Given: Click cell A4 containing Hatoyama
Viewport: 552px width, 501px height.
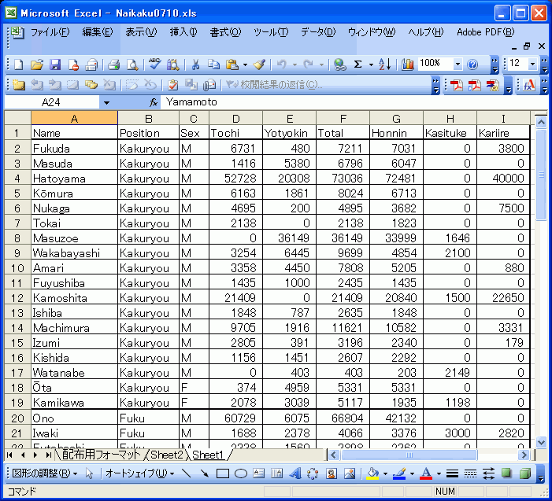Looking at the screenshot, I should pyautogui.click(x=74, y=179).
